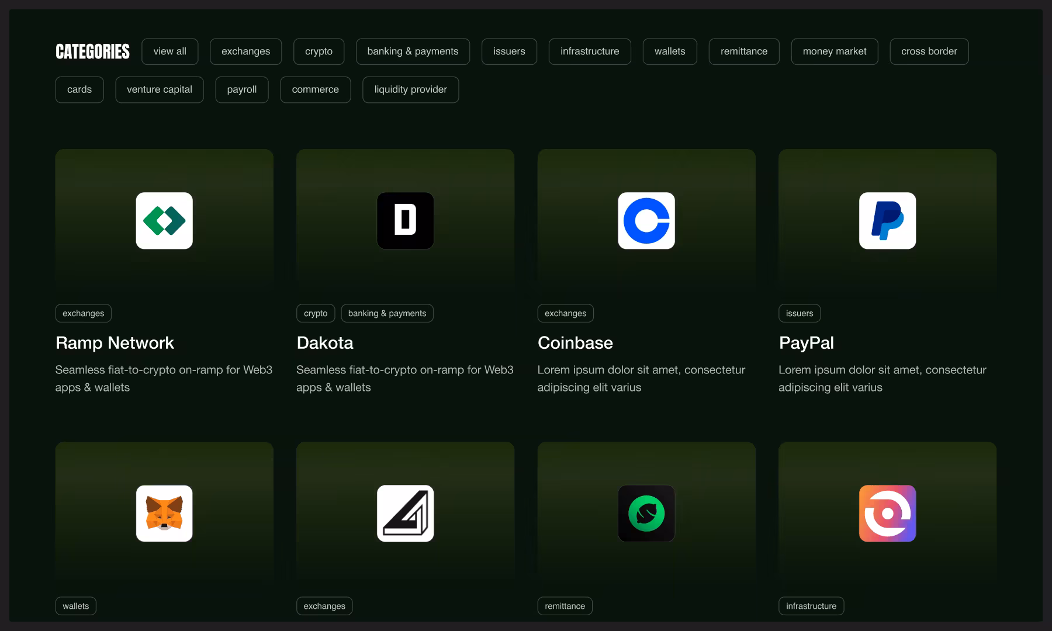Select the 'payroll' category filter
Image resolution: width=1052 pixels, height=631 pixels.
point(242,89)
